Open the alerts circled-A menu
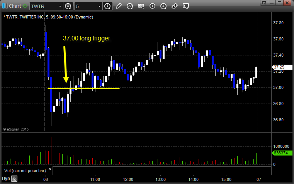 point(163,6)
